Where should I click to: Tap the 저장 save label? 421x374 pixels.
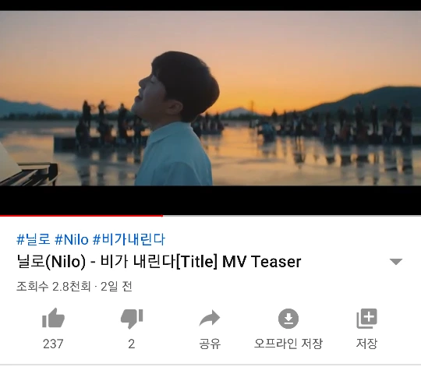point(366,344)
